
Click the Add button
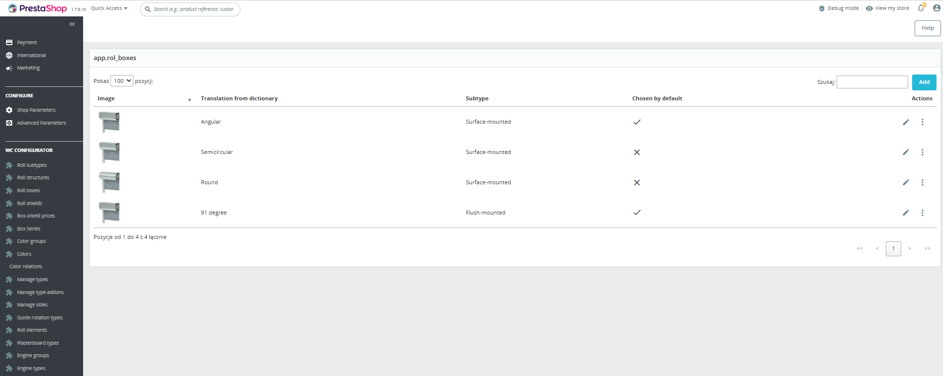click(924, 82)
